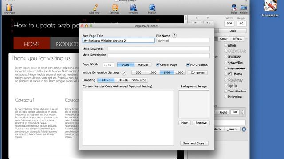Click the blue circular icon beside _parent
The height and width of the screenshot is (159, 284).
point(244,129)
